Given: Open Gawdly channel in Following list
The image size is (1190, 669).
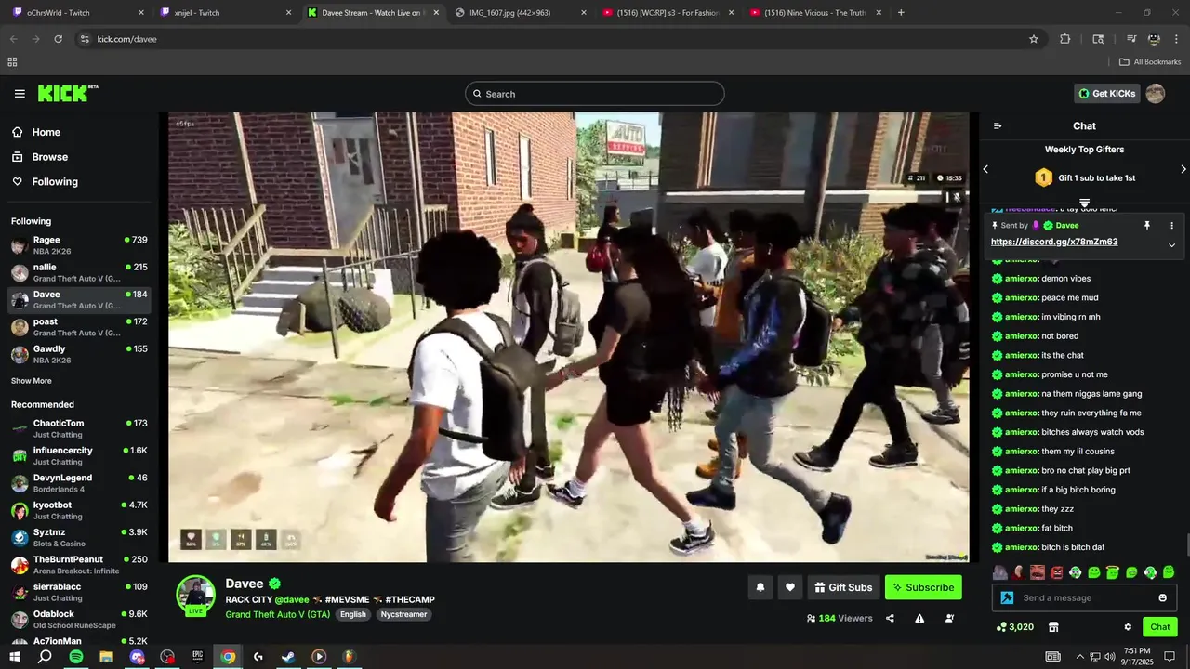Looking at the screenshot, I should 79,354.
